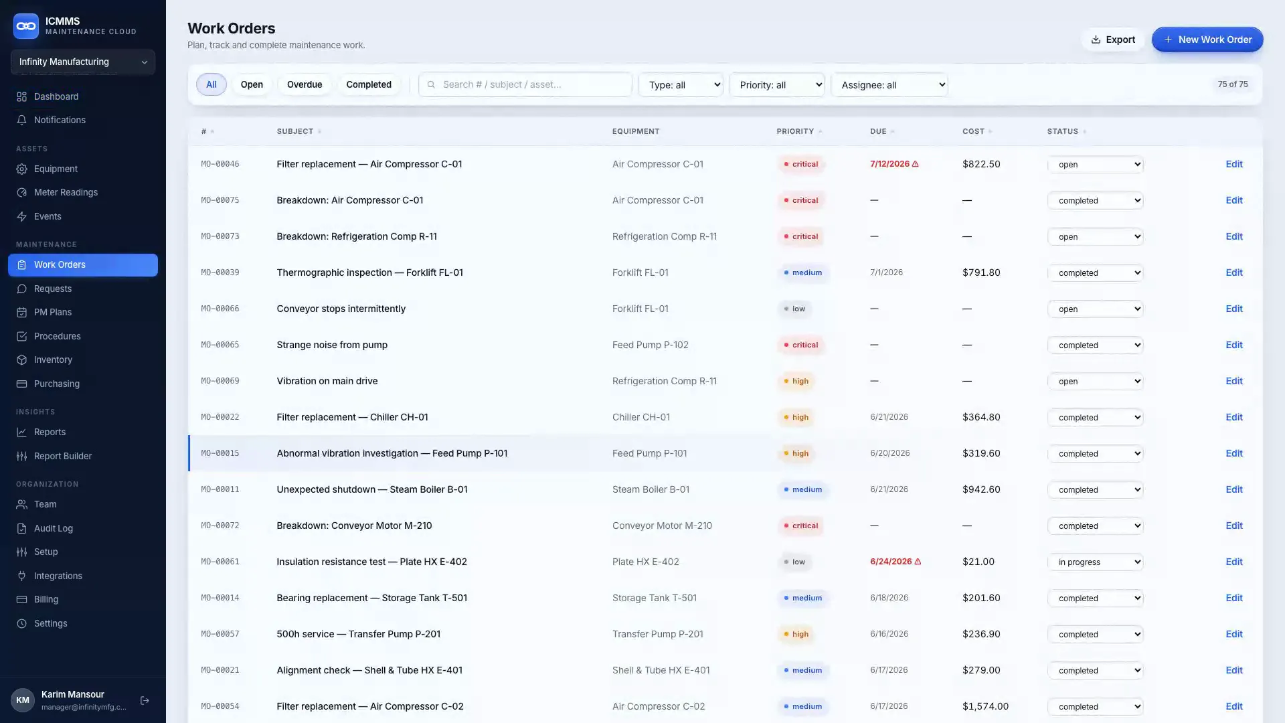Viewport: 1285px width, 723px height.
Task: Select the Completed filter tab
Action: tap(369, 84)
